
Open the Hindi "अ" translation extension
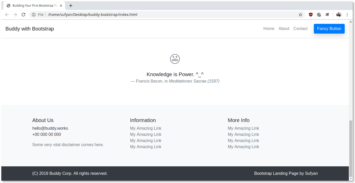coord(327,15)
